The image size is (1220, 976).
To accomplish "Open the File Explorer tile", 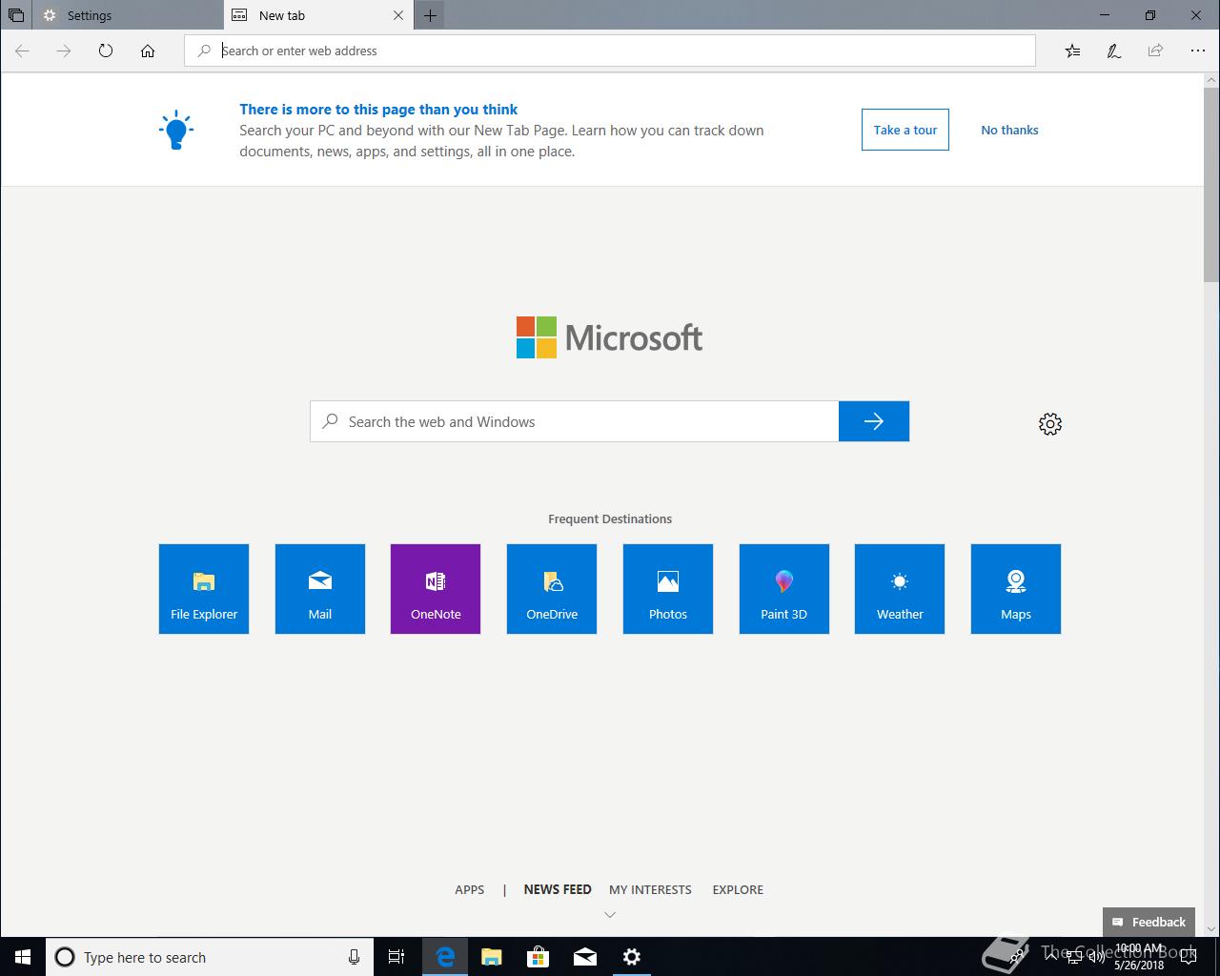I will [204, 589].
